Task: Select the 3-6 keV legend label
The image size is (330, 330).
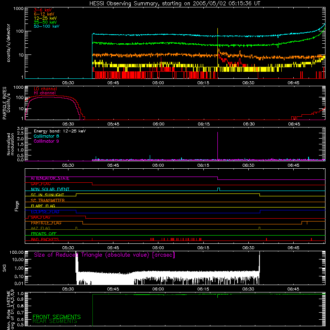Action: (x=43, y=10)
